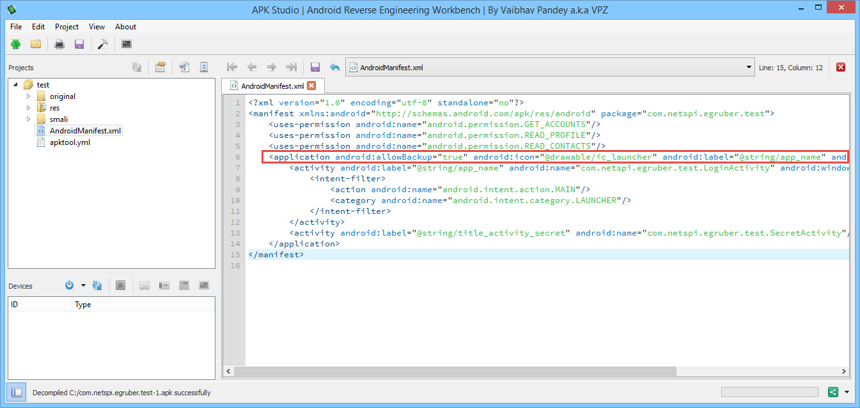860x408 pixels.
Task: Select the smali folder in the tree
Action: pos(59,119)
